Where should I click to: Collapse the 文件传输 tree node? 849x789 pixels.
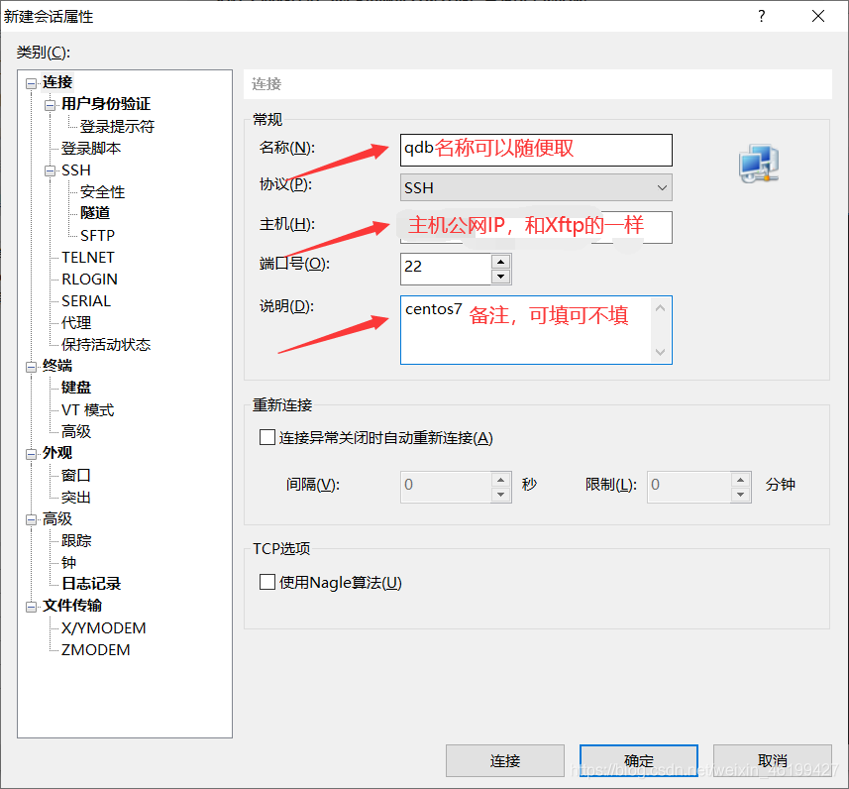(x=31, y=607)
